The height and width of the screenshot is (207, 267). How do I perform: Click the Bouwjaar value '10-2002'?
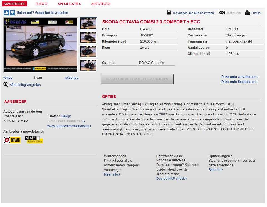pyautogui.click(x=147, y=35)
